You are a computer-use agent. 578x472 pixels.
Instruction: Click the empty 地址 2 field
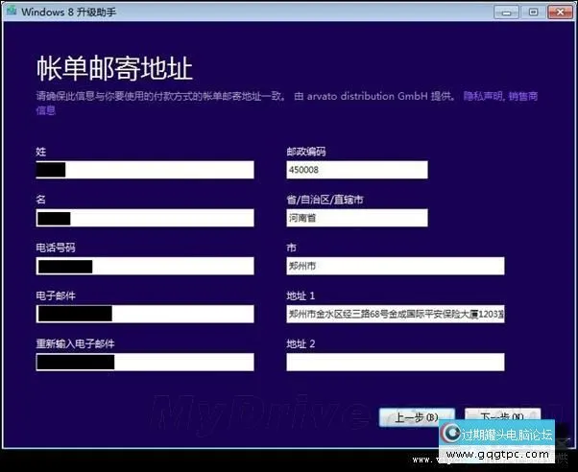[x=395, y=362]
